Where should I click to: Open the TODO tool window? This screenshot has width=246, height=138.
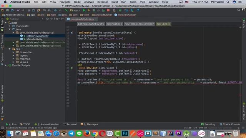click(x=25, y=124)
